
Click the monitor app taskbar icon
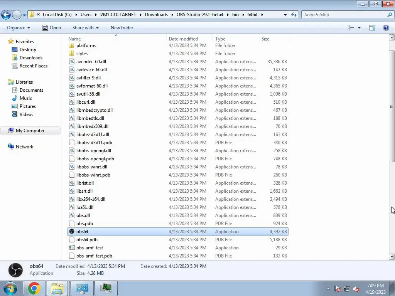tap(106, 288)
